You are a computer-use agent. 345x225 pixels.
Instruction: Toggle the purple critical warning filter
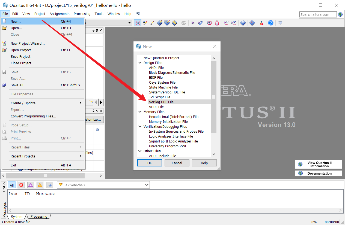(31, 185)
